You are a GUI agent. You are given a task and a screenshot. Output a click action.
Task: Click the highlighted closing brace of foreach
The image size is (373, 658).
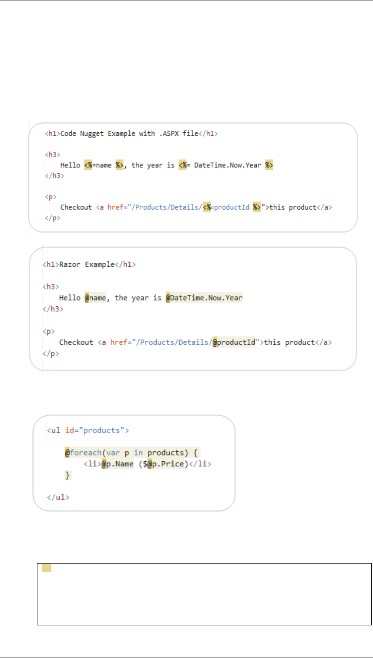click(x=67, y=476)
